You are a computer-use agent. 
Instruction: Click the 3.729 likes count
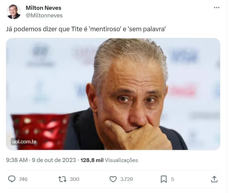126,179
